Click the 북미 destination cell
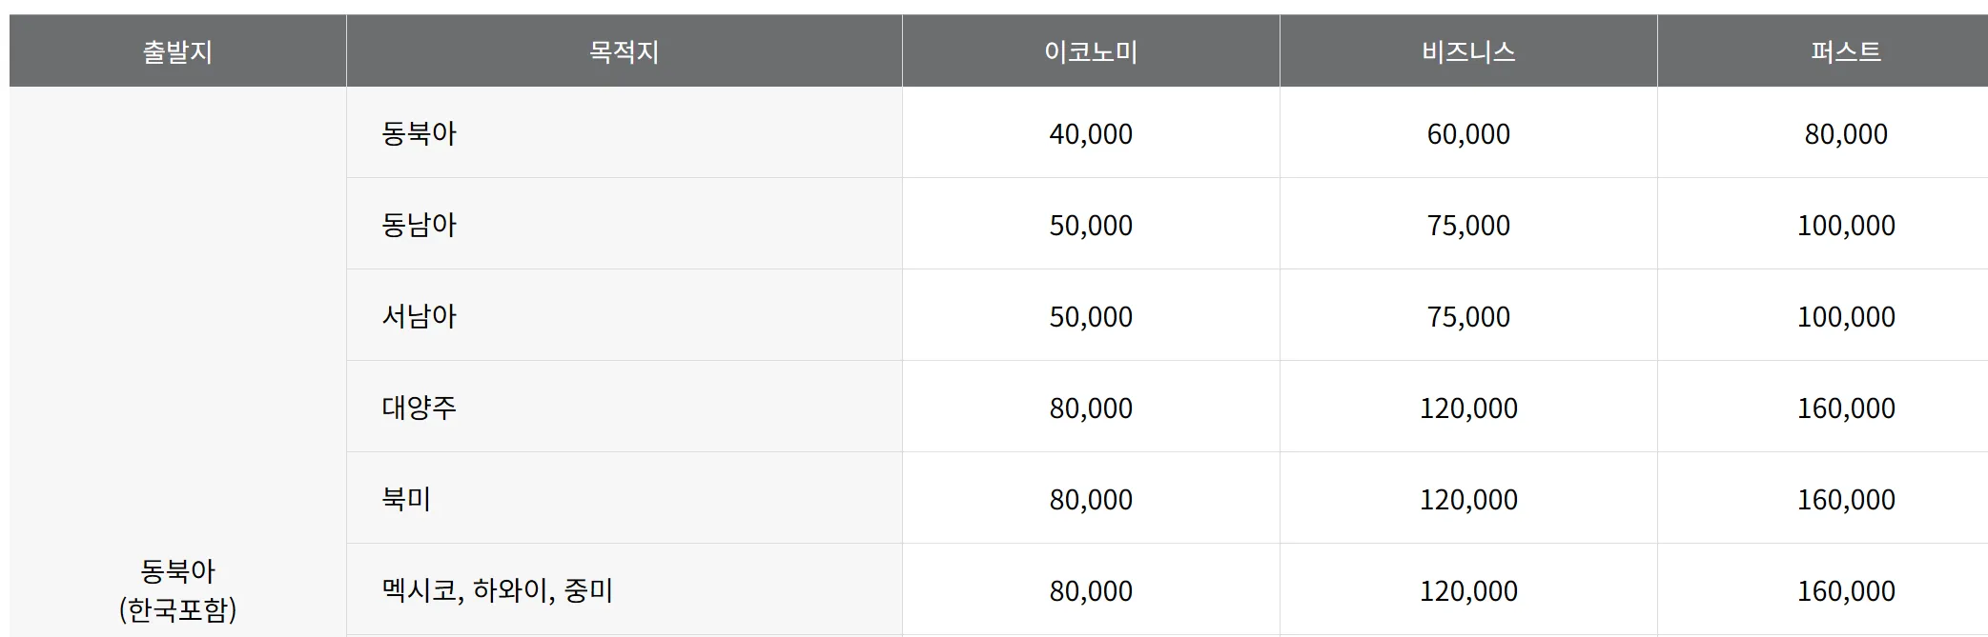 click(407, 499)
